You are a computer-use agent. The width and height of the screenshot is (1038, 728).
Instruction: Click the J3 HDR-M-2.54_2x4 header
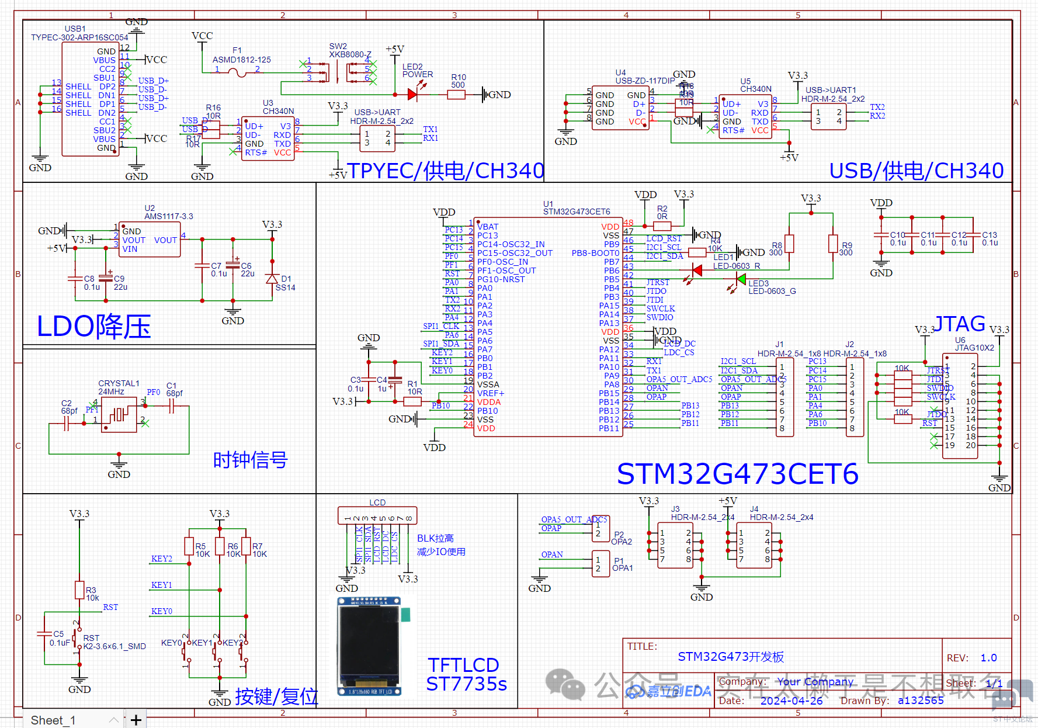[x=675, y=546]
